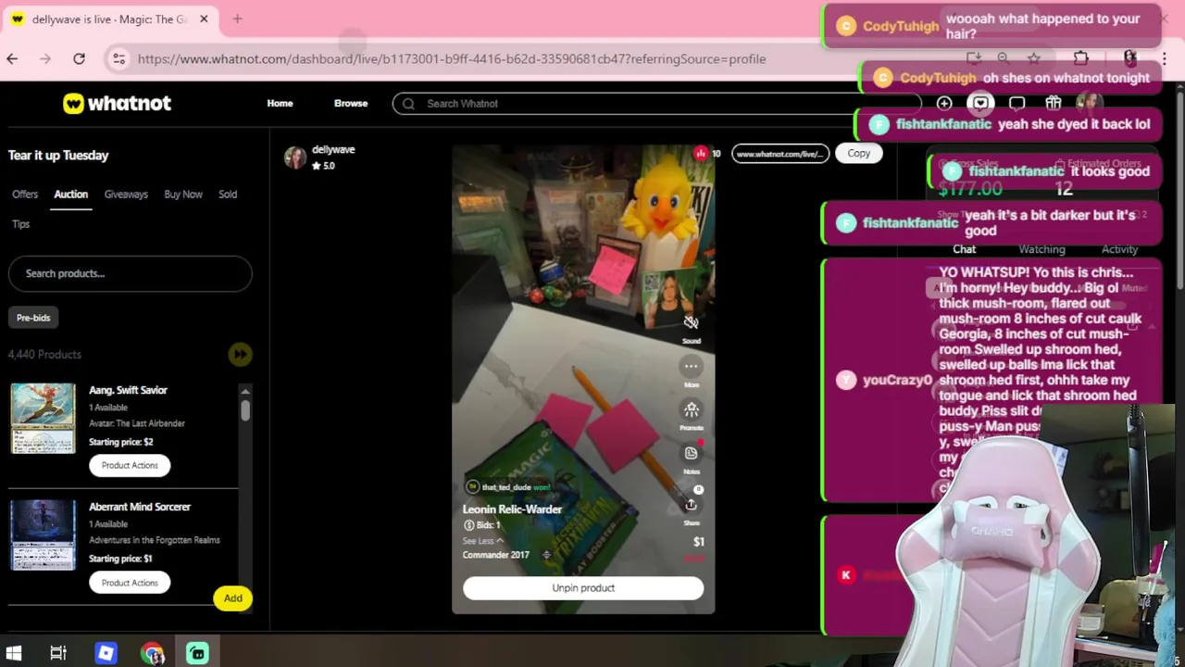Click the Aberrant Mind Sorcerer card thumbnail
This screenshot has width=1185, height=667.
tap(43, 535)
